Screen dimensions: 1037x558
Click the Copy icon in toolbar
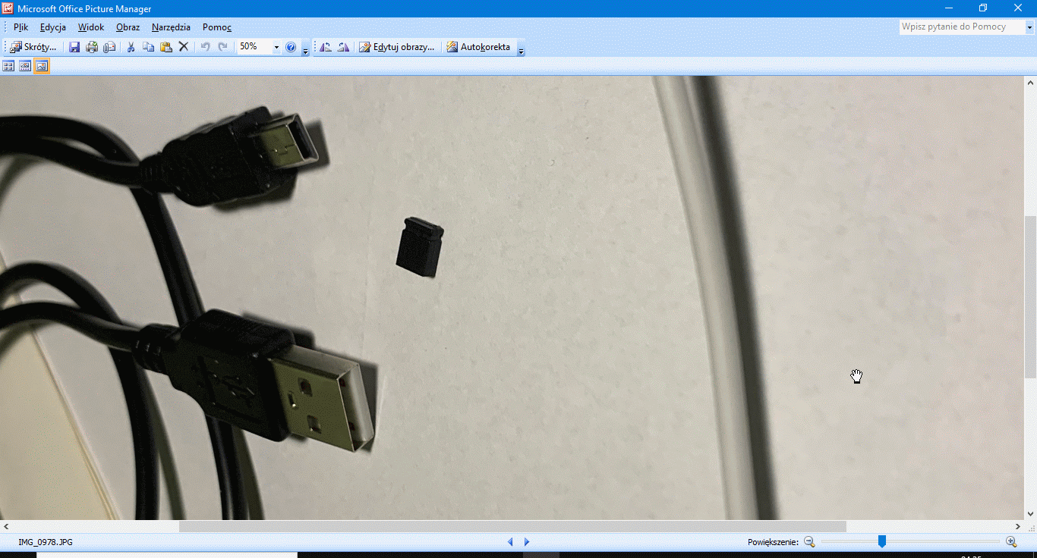click(148, 47)
